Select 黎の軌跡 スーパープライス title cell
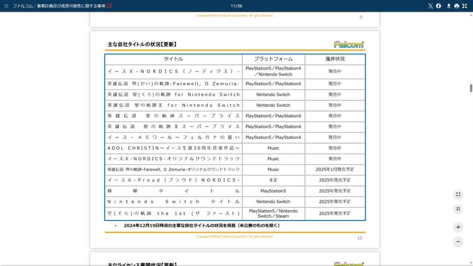 pos(173,116)
